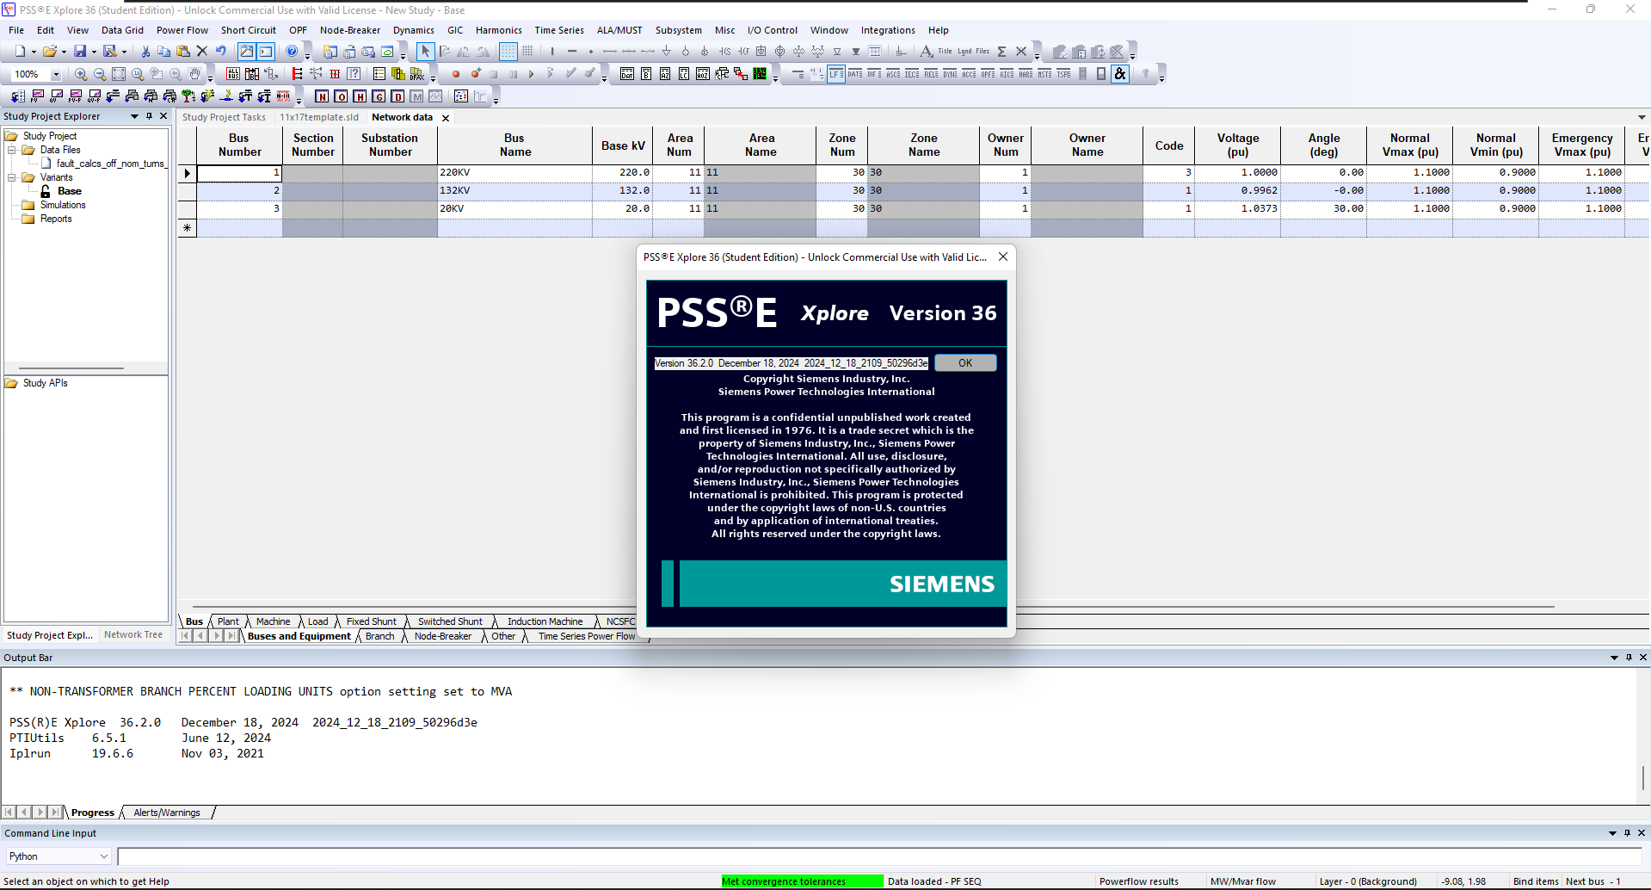The width and height of the screenshot is (1651, 890).
Task: Open the 100% zoom level dropdown
Action: pos(56,75)
